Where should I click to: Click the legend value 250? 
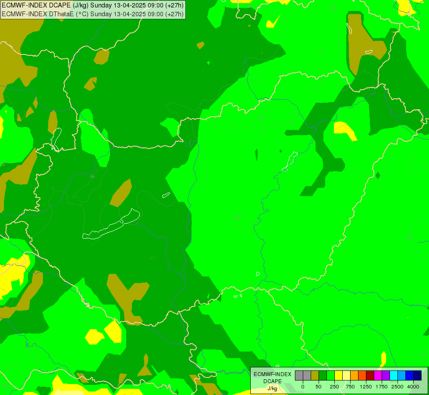[x=334, y=387]
